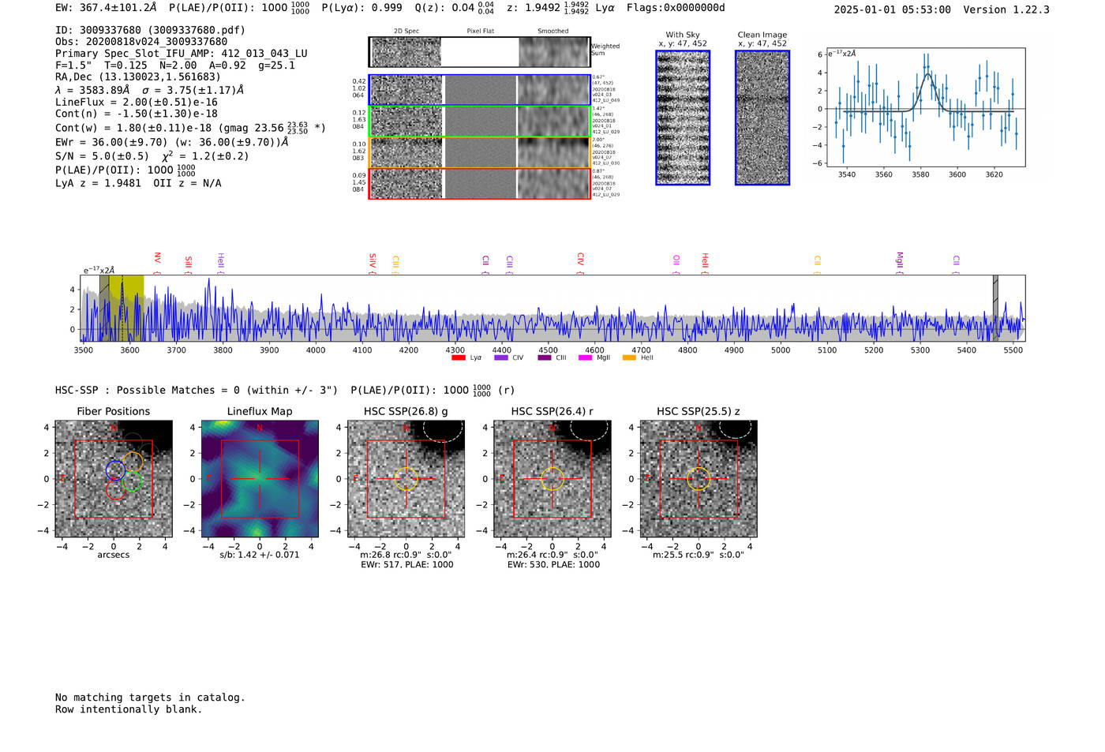The height and width of the screenshot is (752, 1105).
Task: Click the Gaussian emission line fit plot
Action: pos(925,107)
